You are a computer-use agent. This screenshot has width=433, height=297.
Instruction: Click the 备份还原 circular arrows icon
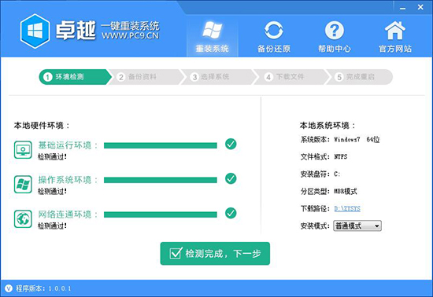[x=274, y=30]
